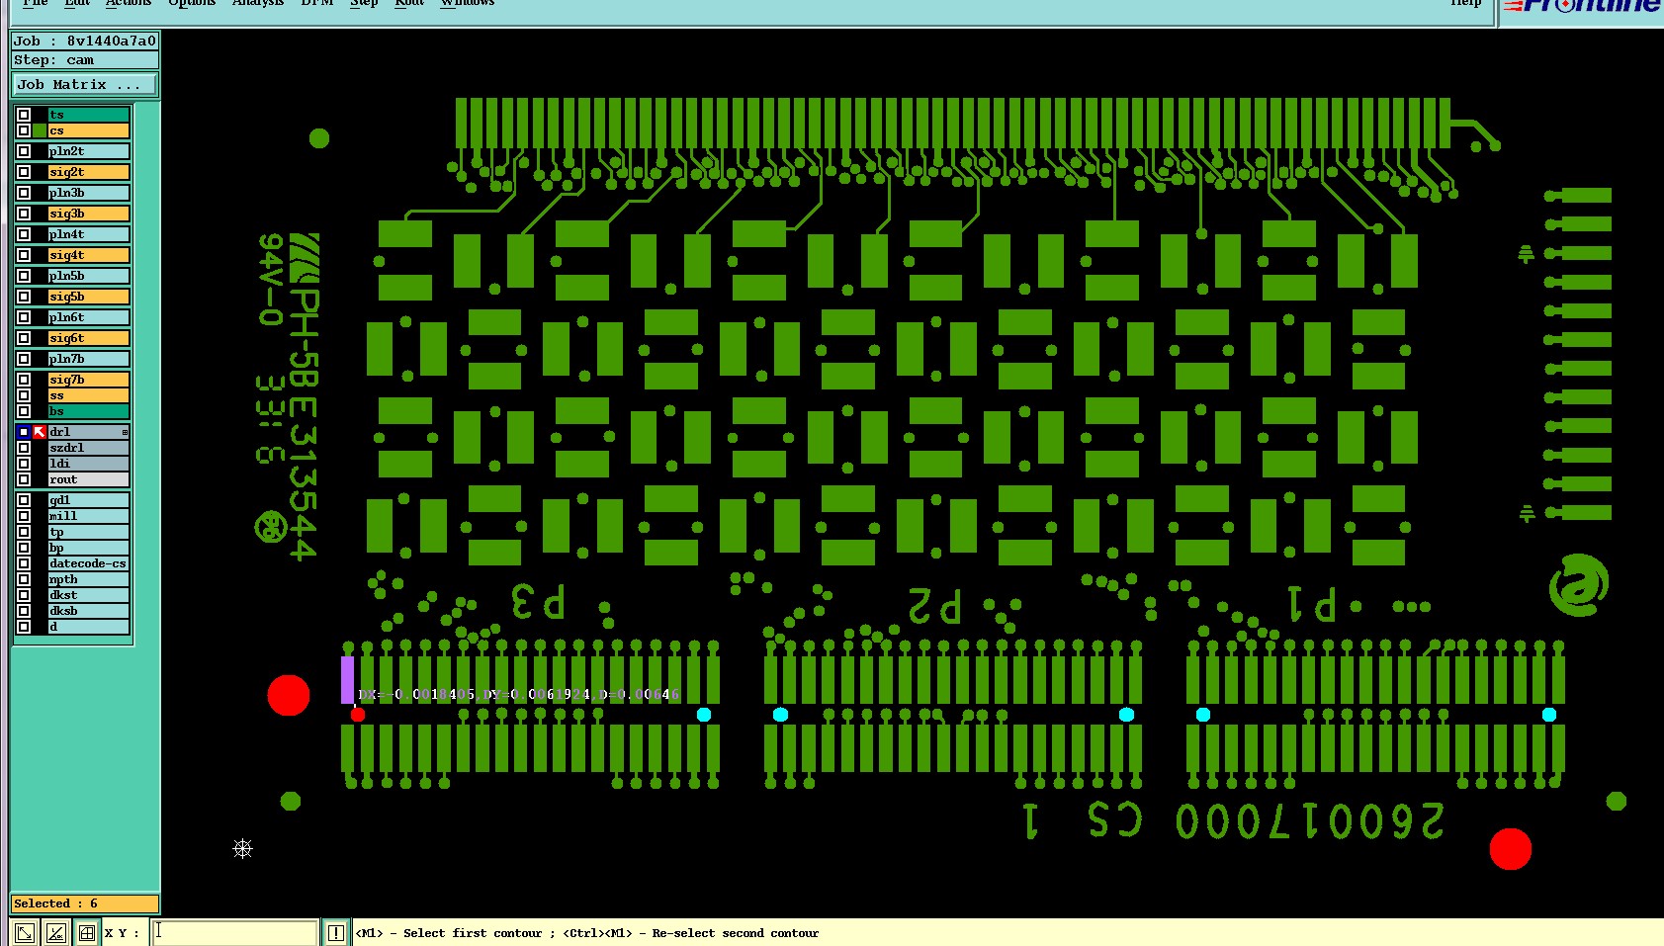Select the dksb layer name
This screenshot has height=946, width=1664.
89,611
